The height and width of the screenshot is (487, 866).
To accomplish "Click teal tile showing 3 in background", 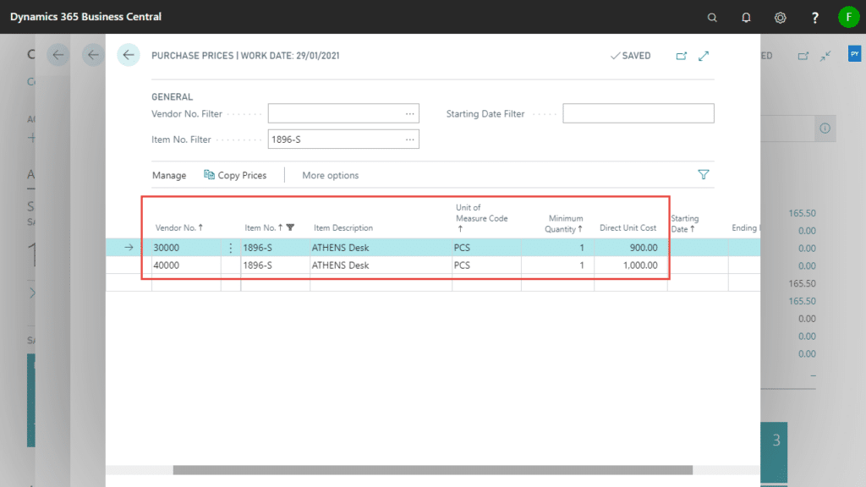I will pos(774,453).
